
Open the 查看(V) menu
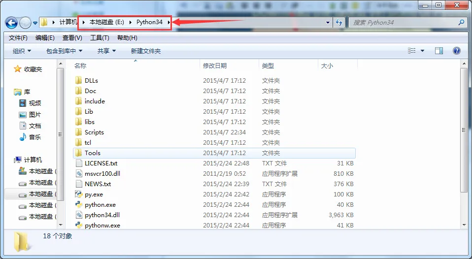(x=72, y=38)
